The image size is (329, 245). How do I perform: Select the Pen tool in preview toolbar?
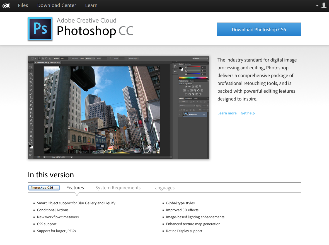31,121
